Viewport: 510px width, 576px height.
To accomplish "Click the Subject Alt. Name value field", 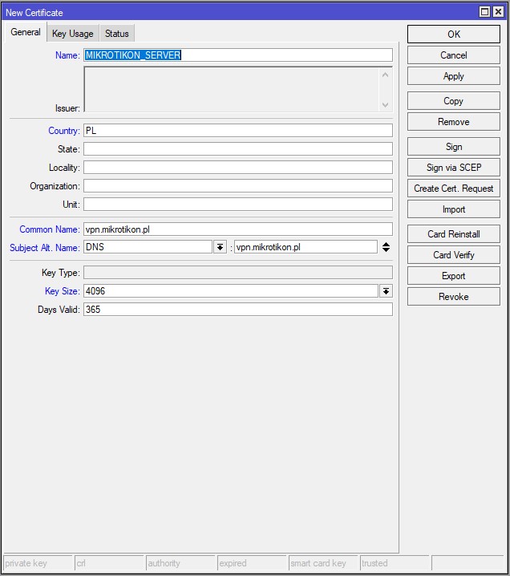I will pyautogui.click(x=306, y=247).
